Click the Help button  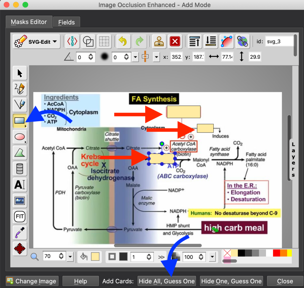(x=80, y=281)
